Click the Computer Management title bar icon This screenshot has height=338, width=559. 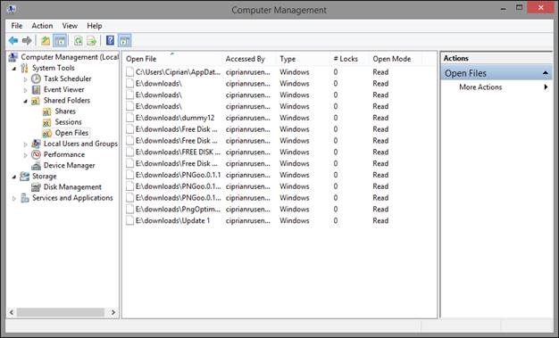[x=12, y=10]
